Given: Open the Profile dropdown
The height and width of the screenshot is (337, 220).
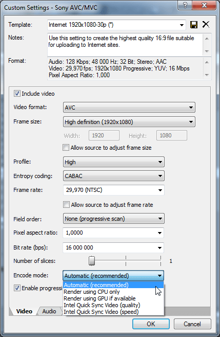Looking at the screenshot, I should (114, 162).
